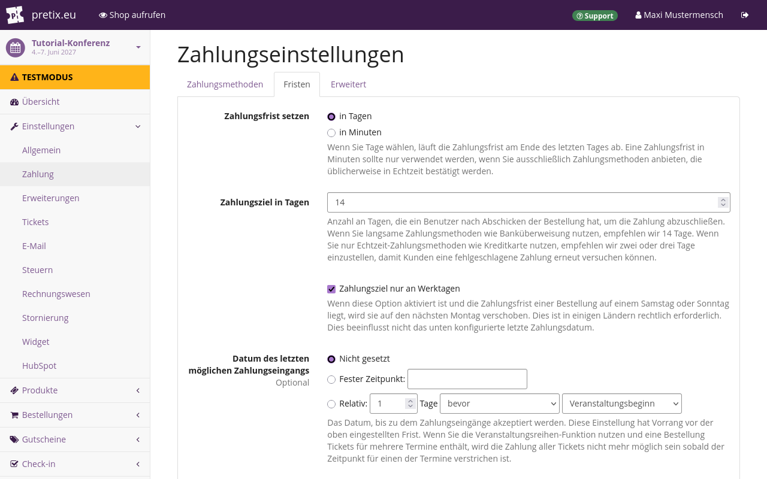This screenshot has width=767, height=479.
Task: Click the TESTMODUS banner
Action: pos(75,77)
